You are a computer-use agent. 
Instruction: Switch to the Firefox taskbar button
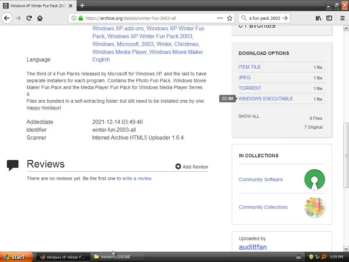[63, 257]
